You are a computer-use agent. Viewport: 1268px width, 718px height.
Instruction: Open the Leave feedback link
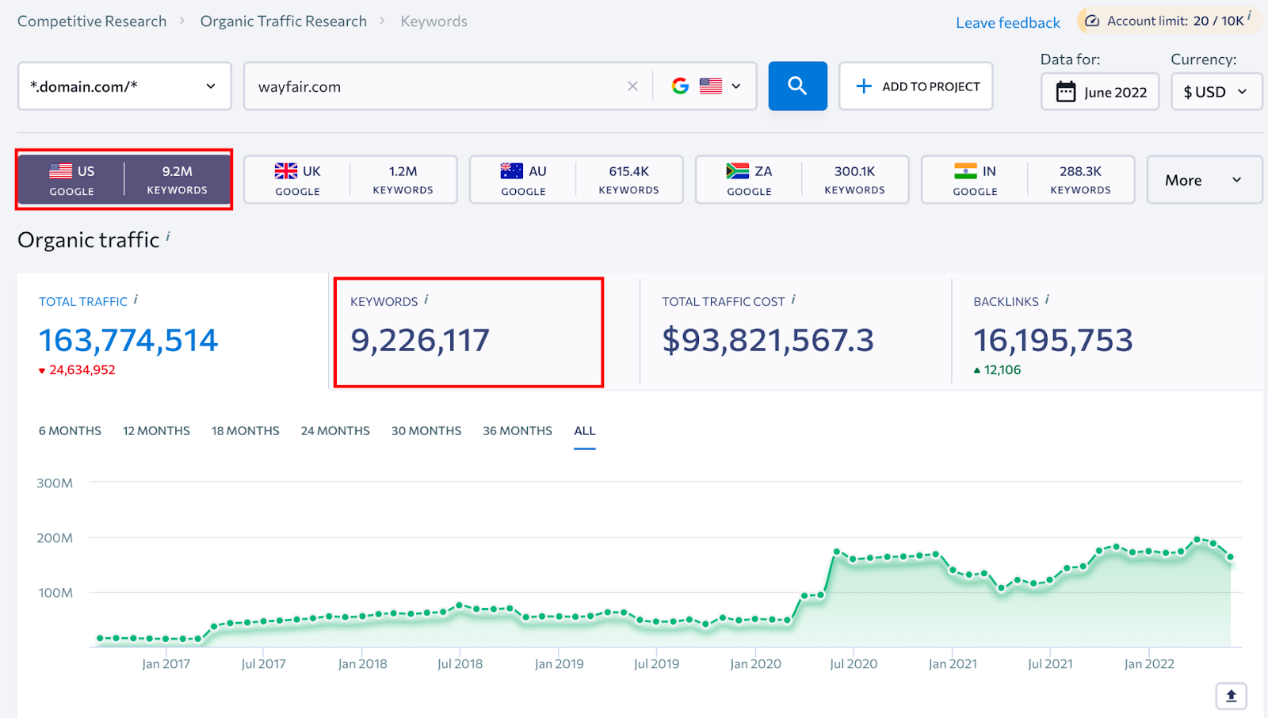pyautogui.click(x=1007, y=23)
